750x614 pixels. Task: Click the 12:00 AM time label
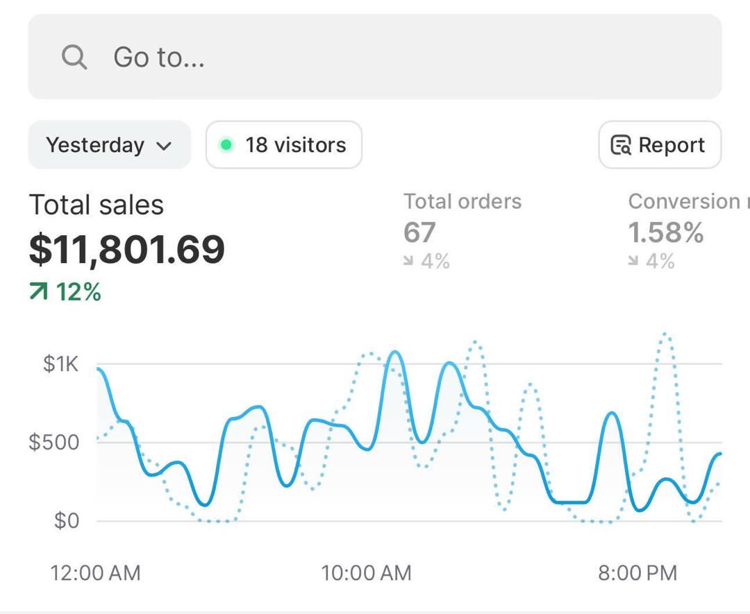click(96, 573)
